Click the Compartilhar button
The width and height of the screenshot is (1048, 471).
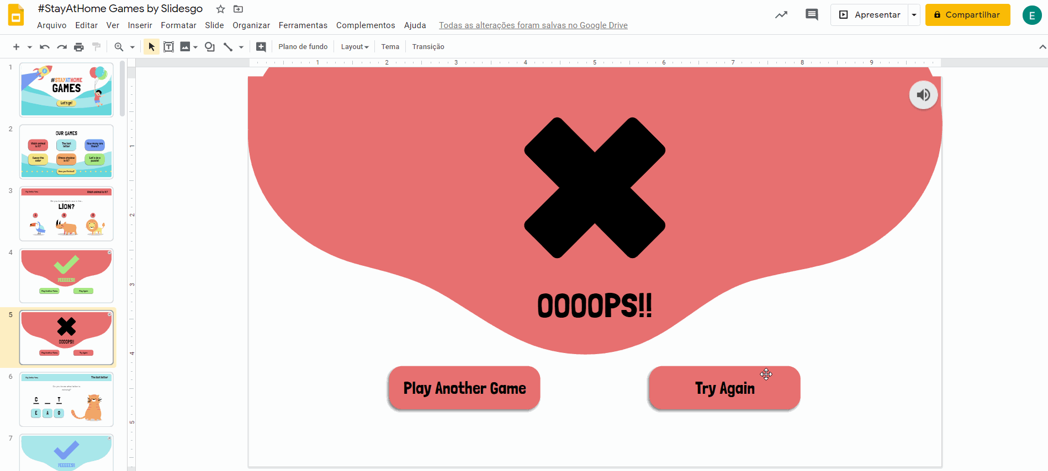[x=967, y=15]
